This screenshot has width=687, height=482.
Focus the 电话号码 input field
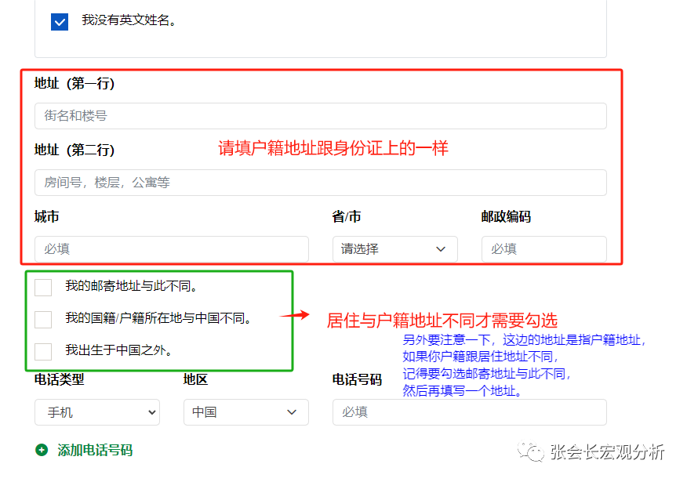pos(469,412)
